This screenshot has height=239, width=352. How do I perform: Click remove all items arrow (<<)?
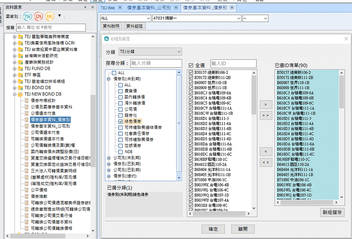click(x=265, y=163)
